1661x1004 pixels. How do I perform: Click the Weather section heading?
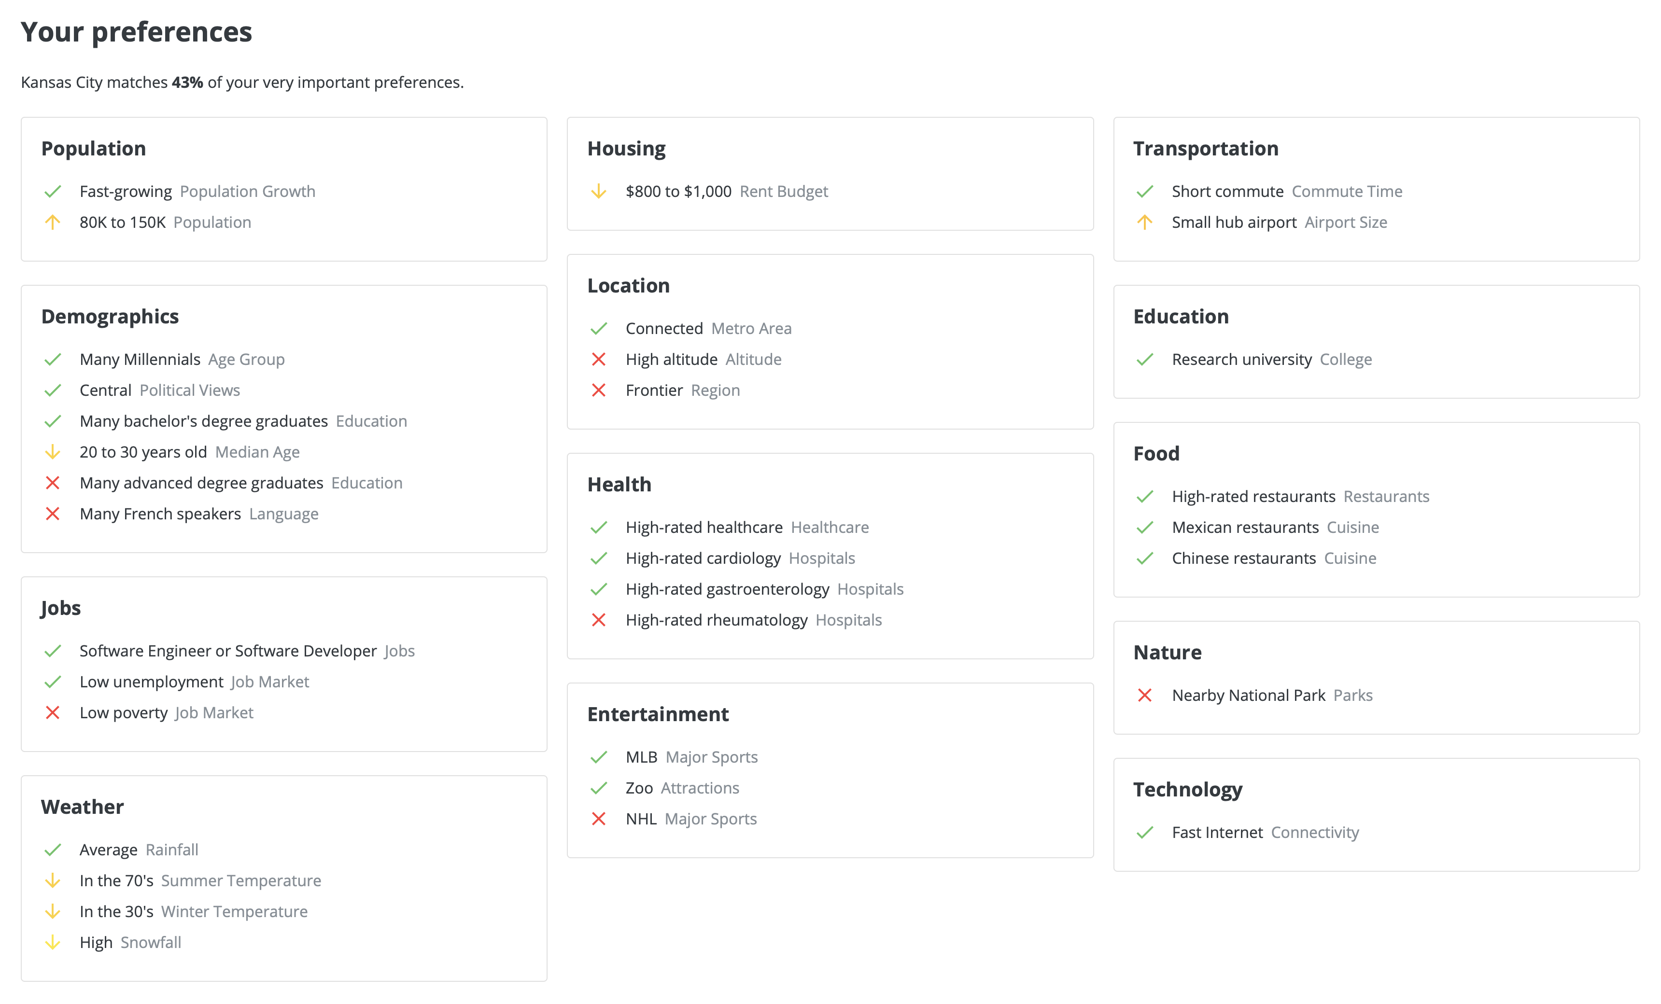[82, 807]
